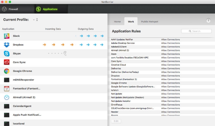The height and width of the screenshot is (126, 215).
Task: Select the OmniFocus rule
Action: pos(117,105)
